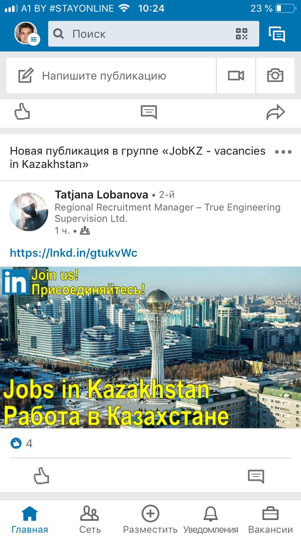This screenshot has width=301, height=536.
Task: Select the Главная home tab
Action: point(30,519)
